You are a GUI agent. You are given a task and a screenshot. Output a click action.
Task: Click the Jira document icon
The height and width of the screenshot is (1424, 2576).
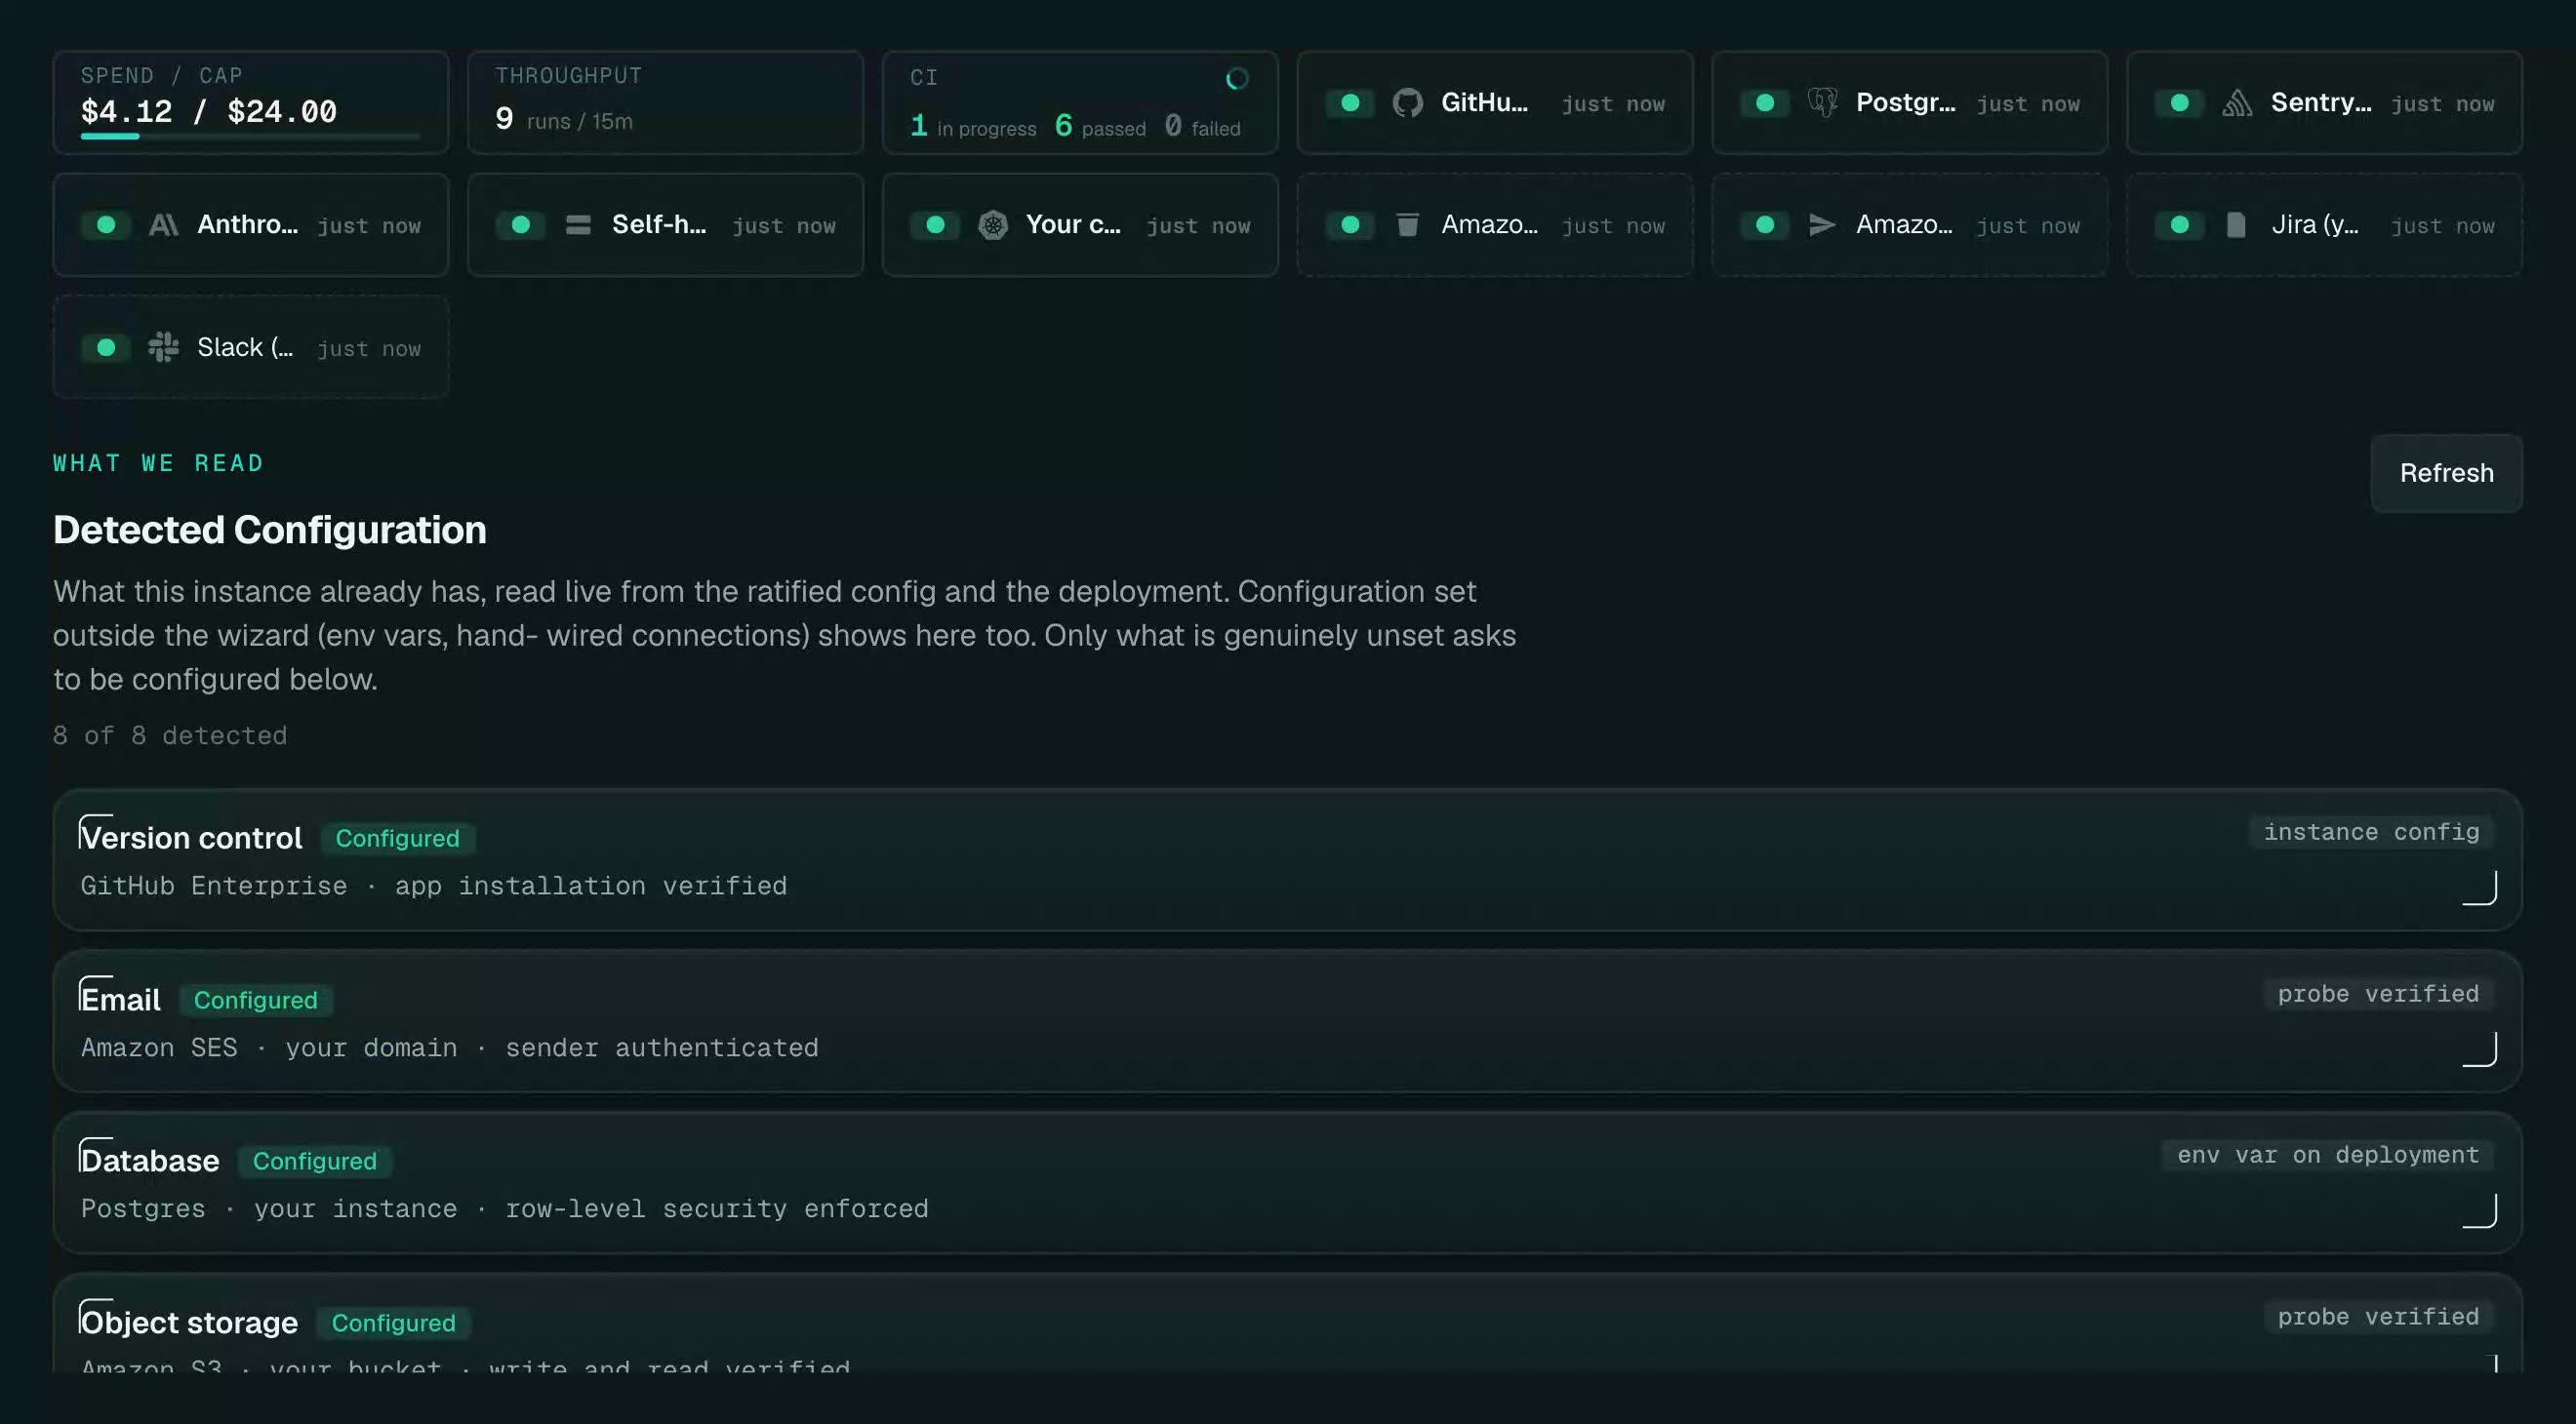(2236, 225)
